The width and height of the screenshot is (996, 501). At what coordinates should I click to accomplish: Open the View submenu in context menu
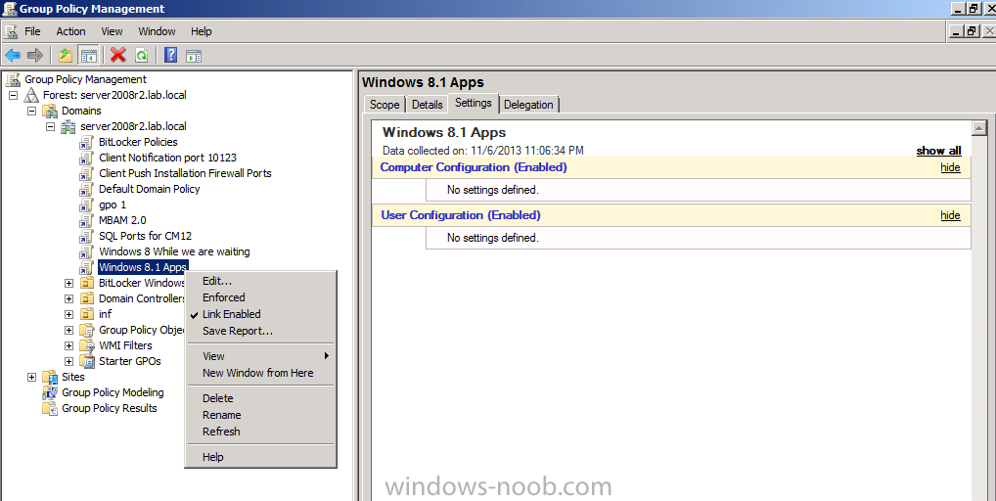pos(260,356)
